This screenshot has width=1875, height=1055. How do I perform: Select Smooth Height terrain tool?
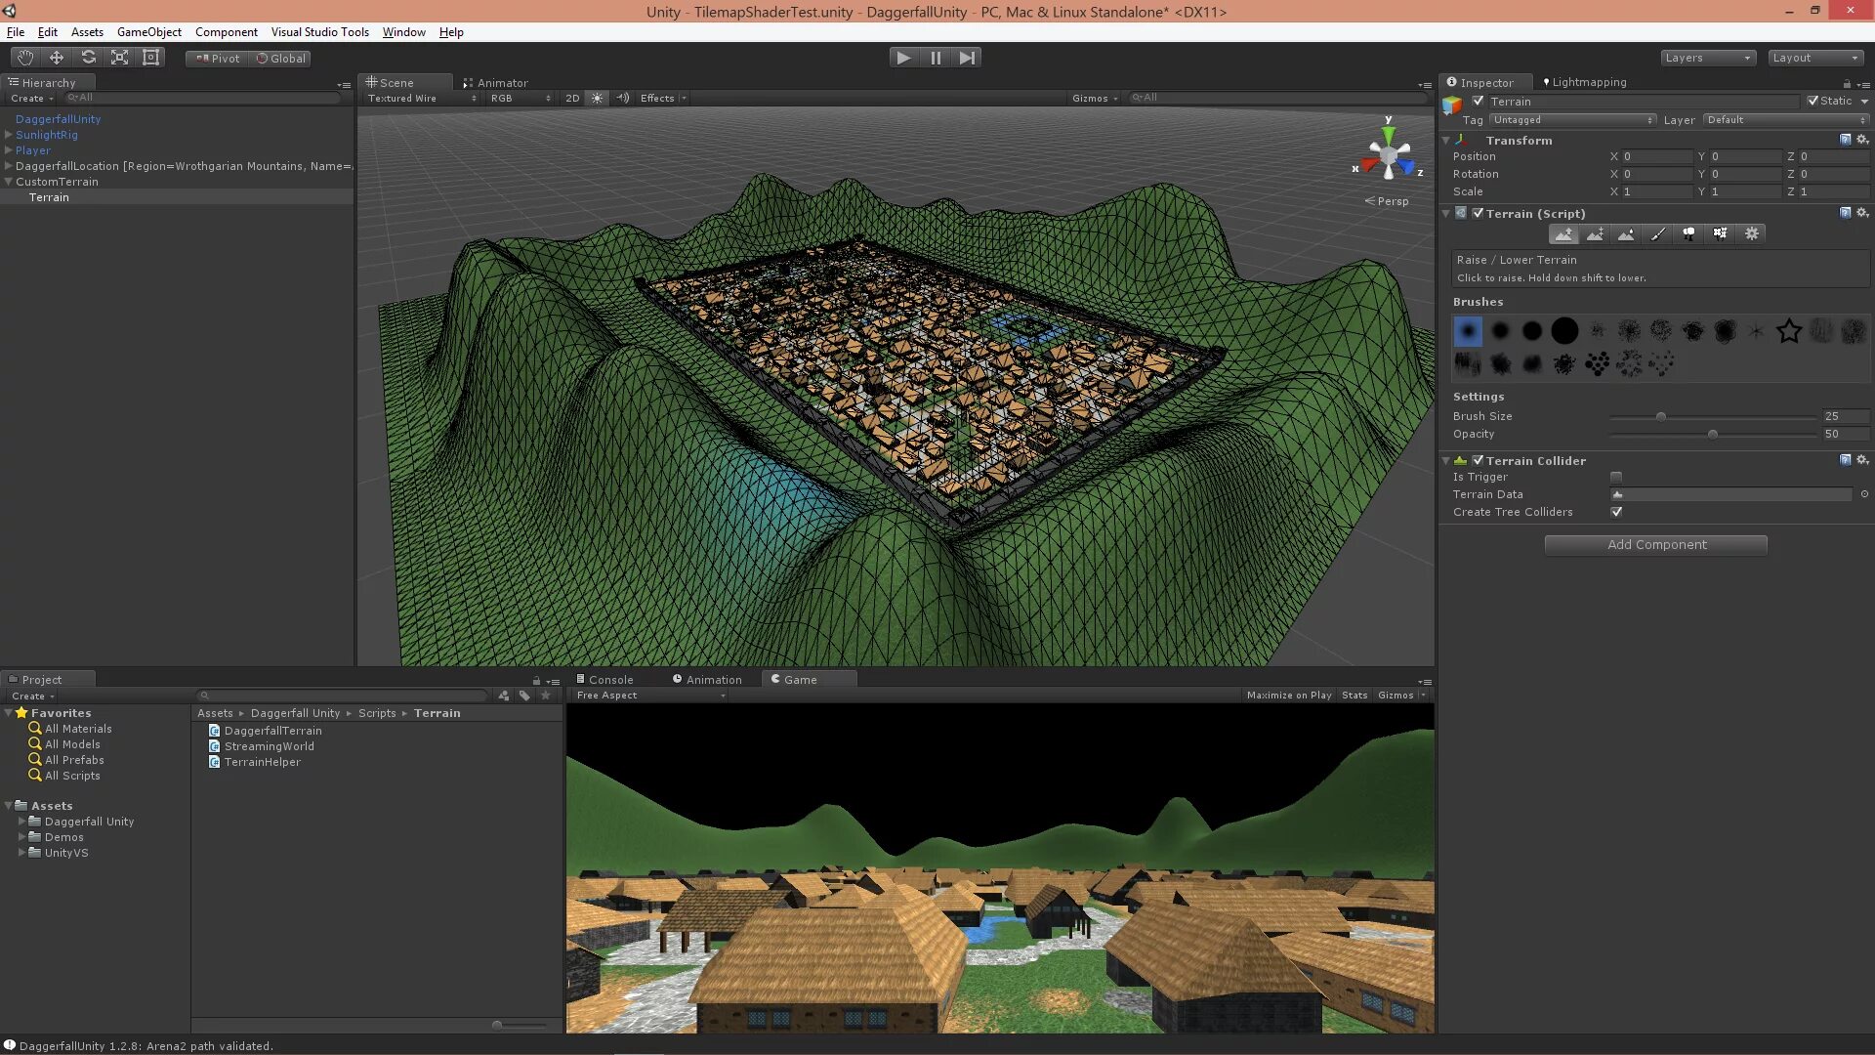1626,234
